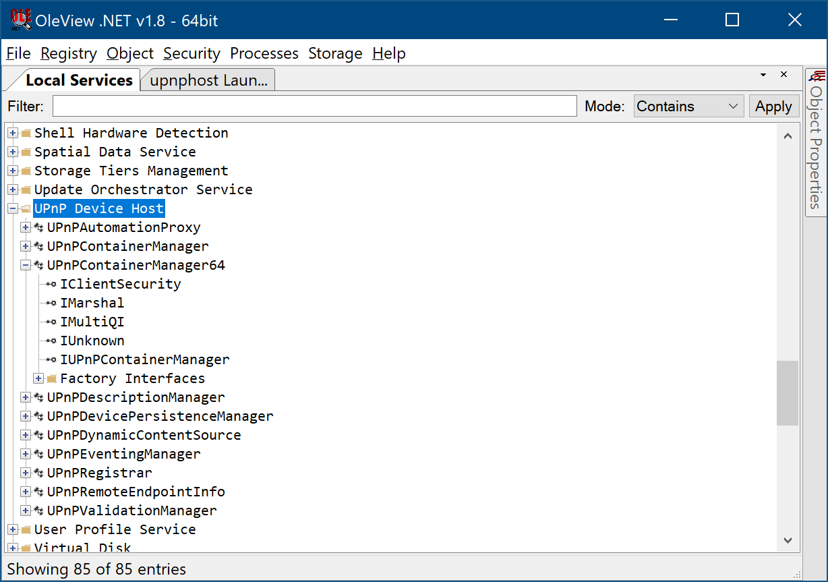Click the UPnPEventingManager class icon
Screen dimensions: 828x582
(38, 454)
